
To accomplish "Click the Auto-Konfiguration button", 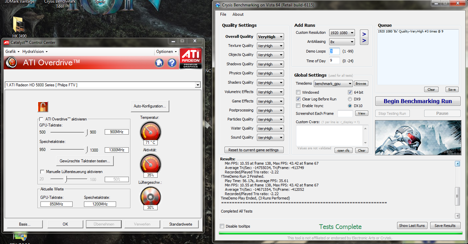I will (150, 106).
